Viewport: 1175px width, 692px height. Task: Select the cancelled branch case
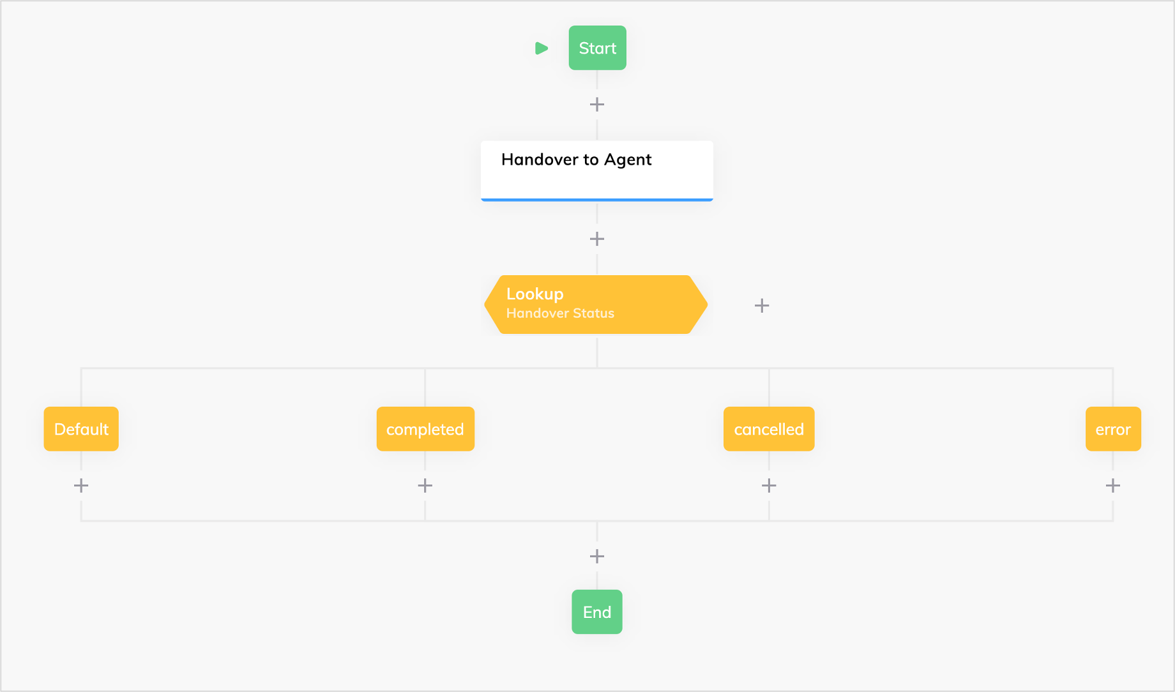pyautogui.click(x=769, y=429)
